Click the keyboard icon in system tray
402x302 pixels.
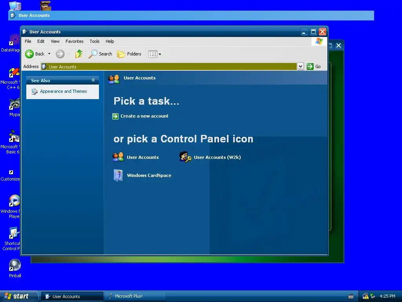(351, 296)
